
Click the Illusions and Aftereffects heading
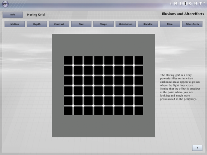183,14
